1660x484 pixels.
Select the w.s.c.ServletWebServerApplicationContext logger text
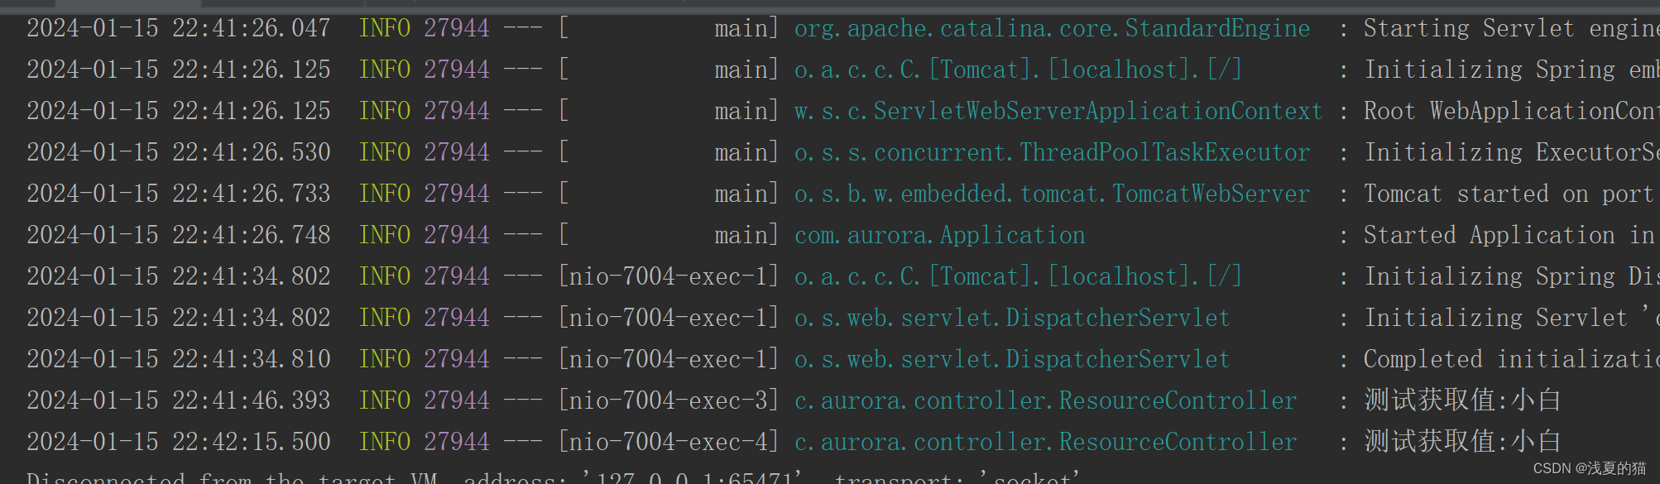[1058, 112]
